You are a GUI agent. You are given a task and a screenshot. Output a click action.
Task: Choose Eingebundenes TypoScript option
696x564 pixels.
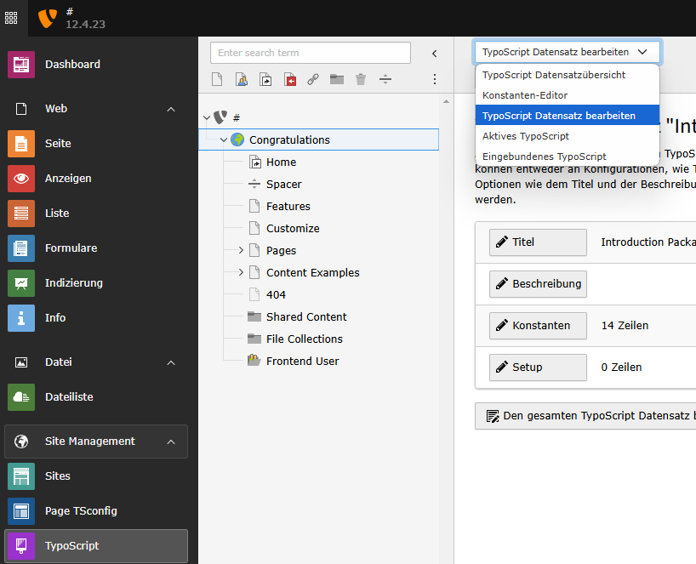coord(568,157)
